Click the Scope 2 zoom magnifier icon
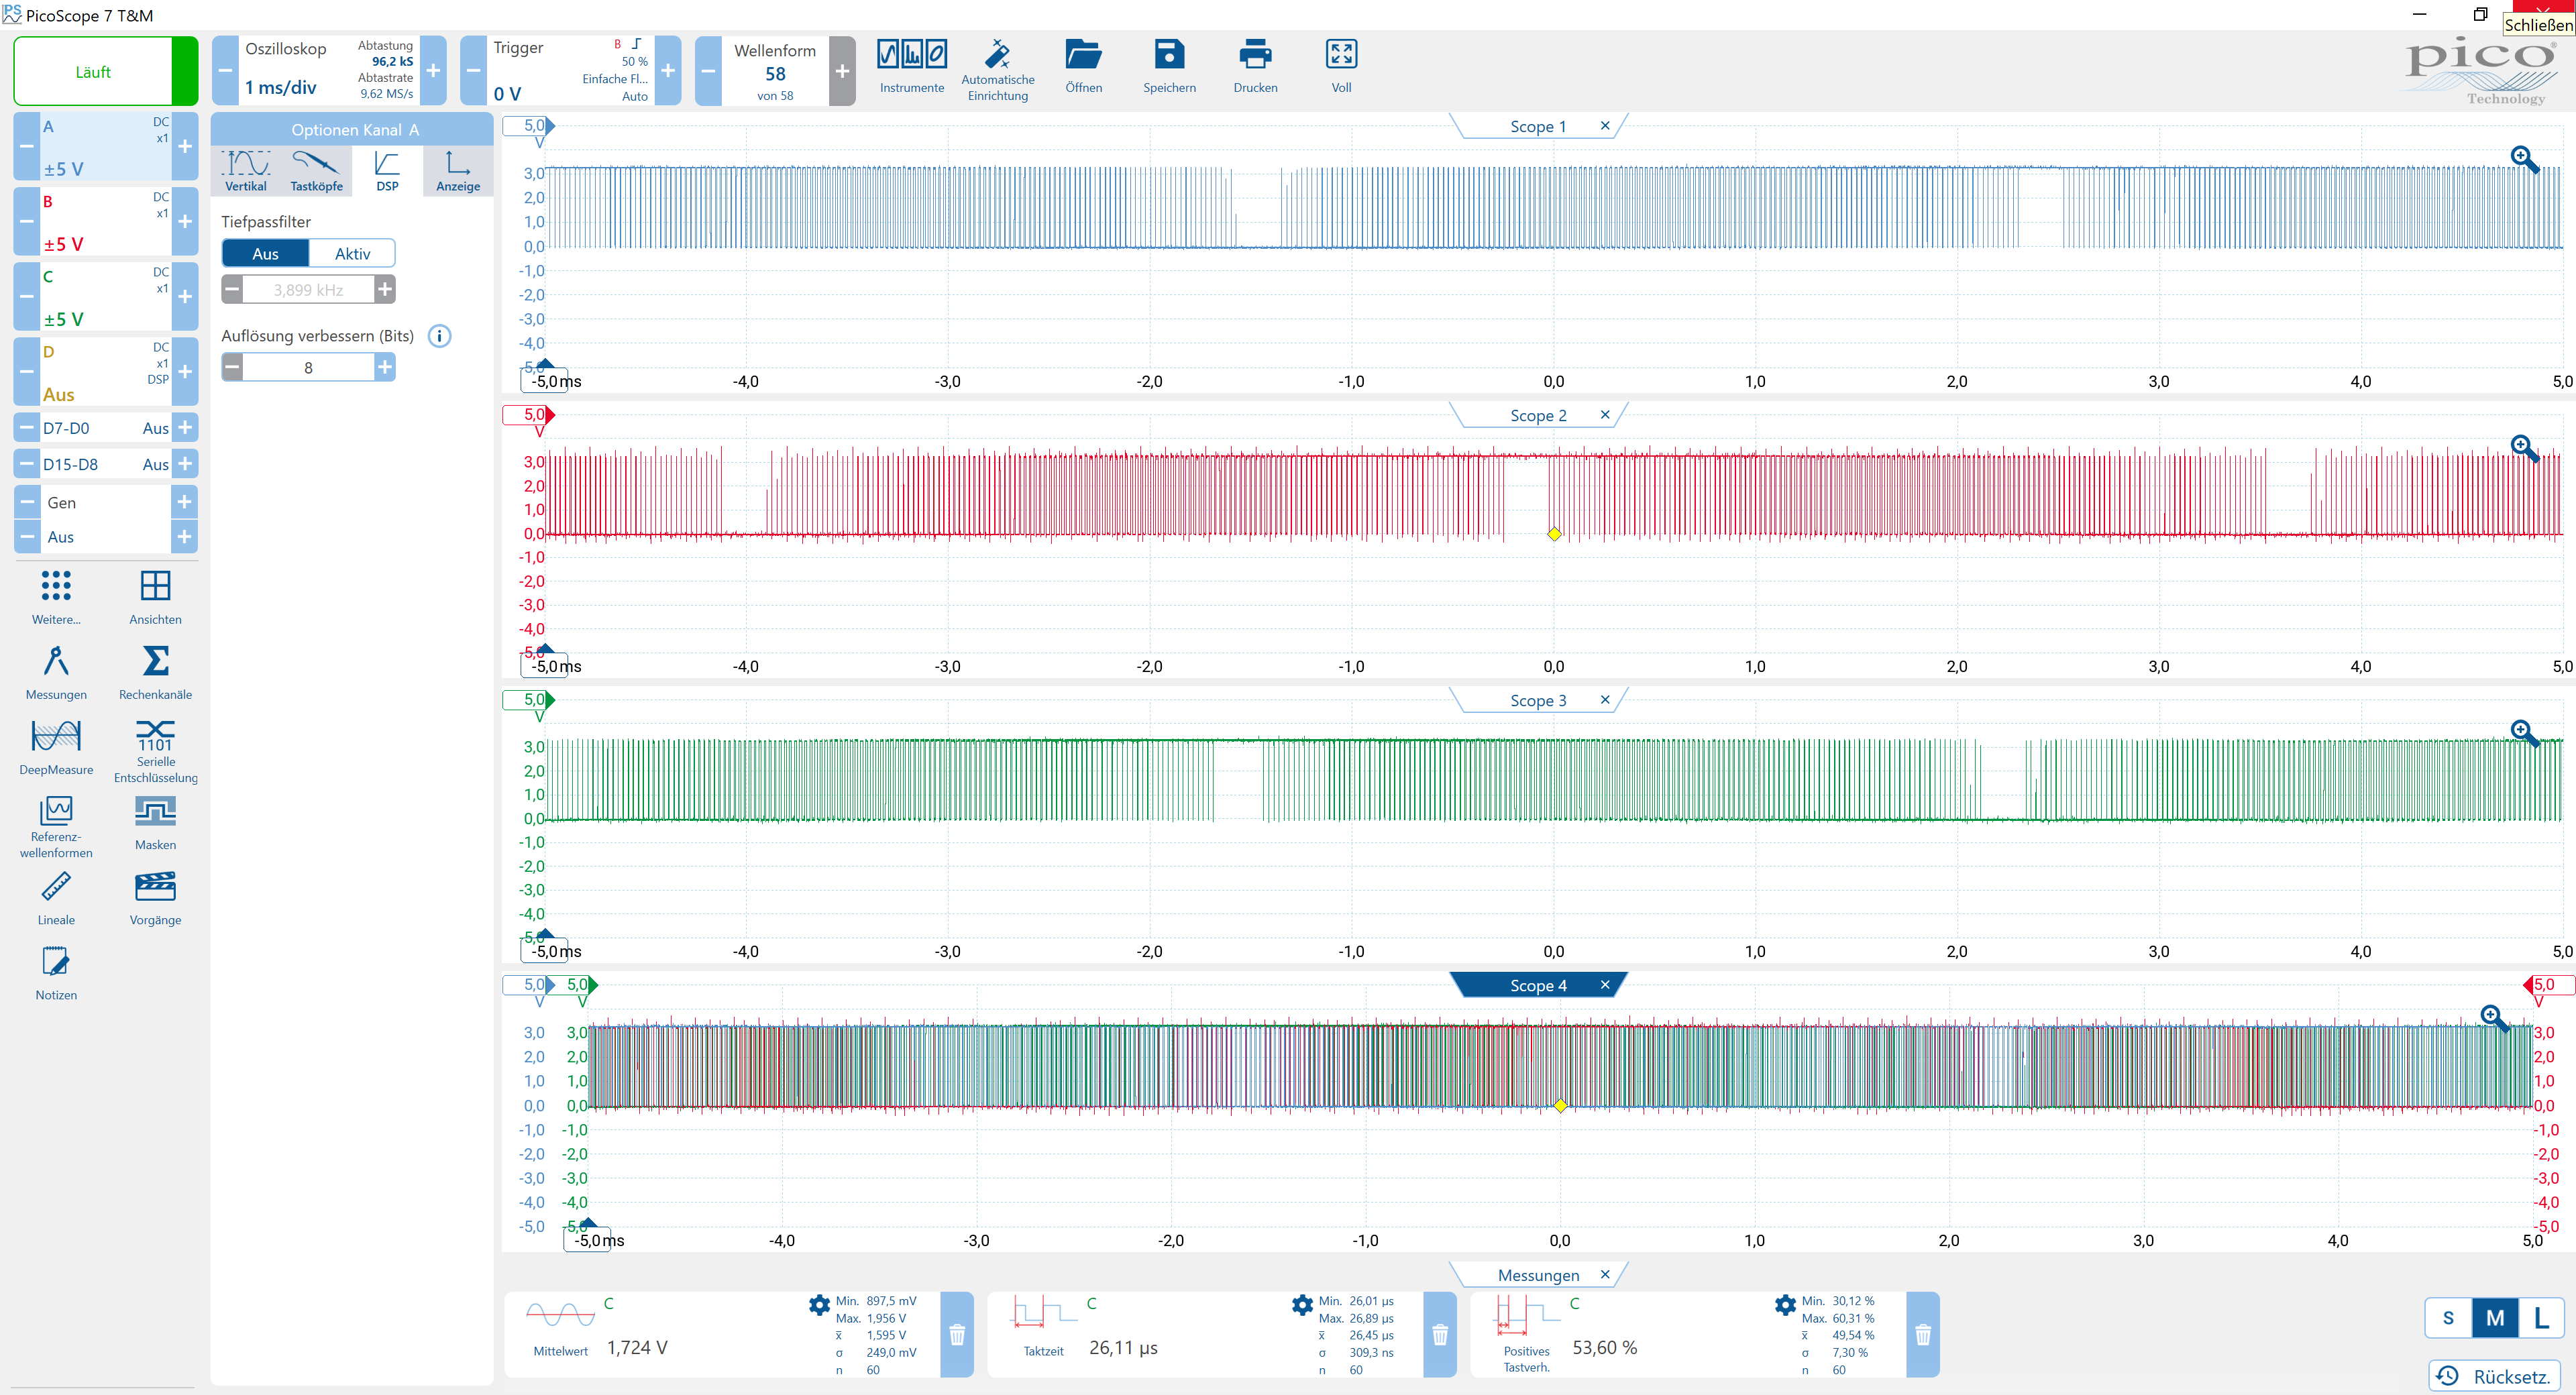Viewport: 2576px width, 1395px height. tap(2525, 448)
